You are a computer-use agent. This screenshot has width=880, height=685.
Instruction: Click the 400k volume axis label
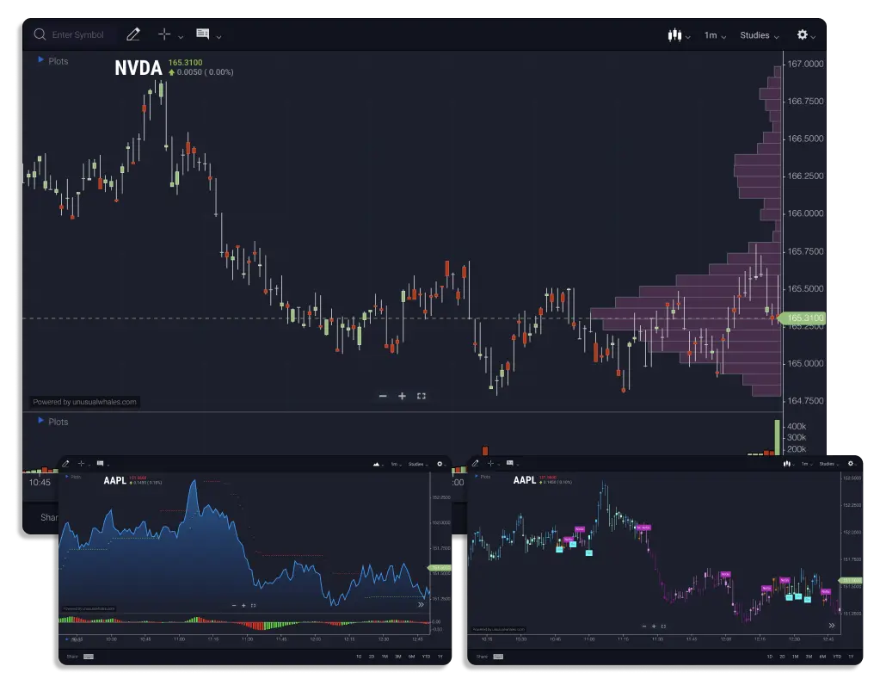point(797,426)
